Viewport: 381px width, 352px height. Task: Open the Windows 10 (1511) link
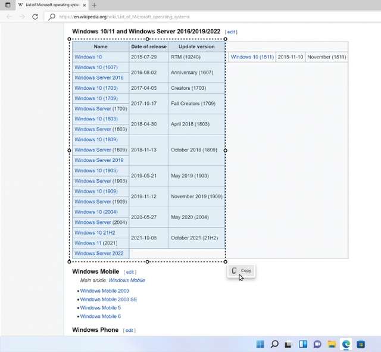click(x=252, y=57)
